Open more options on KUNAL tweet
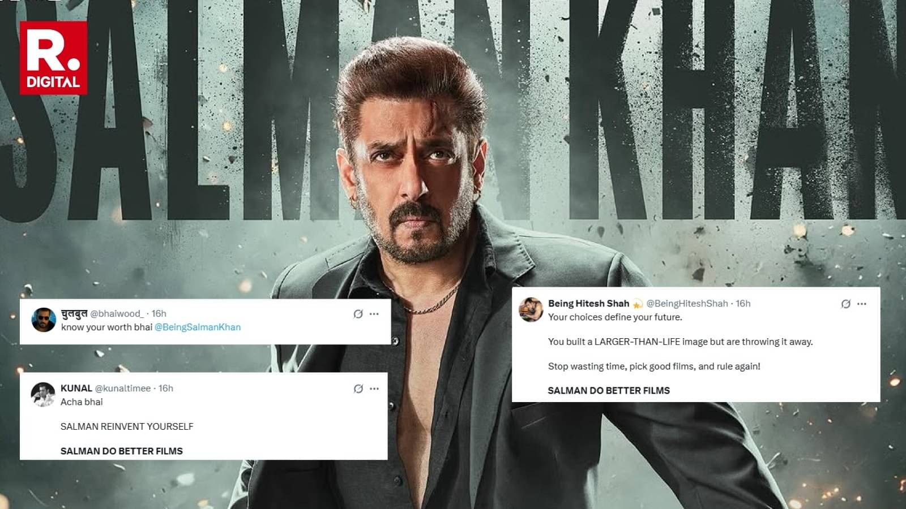 click(x=374, y=389)
